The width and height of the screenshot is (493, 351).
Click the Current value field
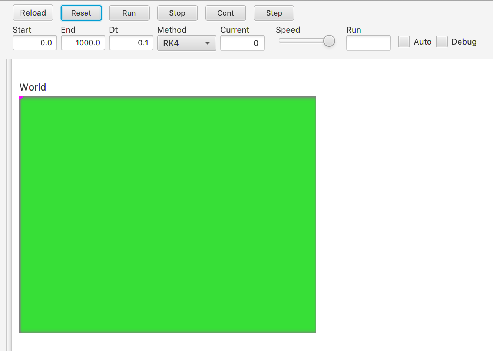[x=242, y=43]
